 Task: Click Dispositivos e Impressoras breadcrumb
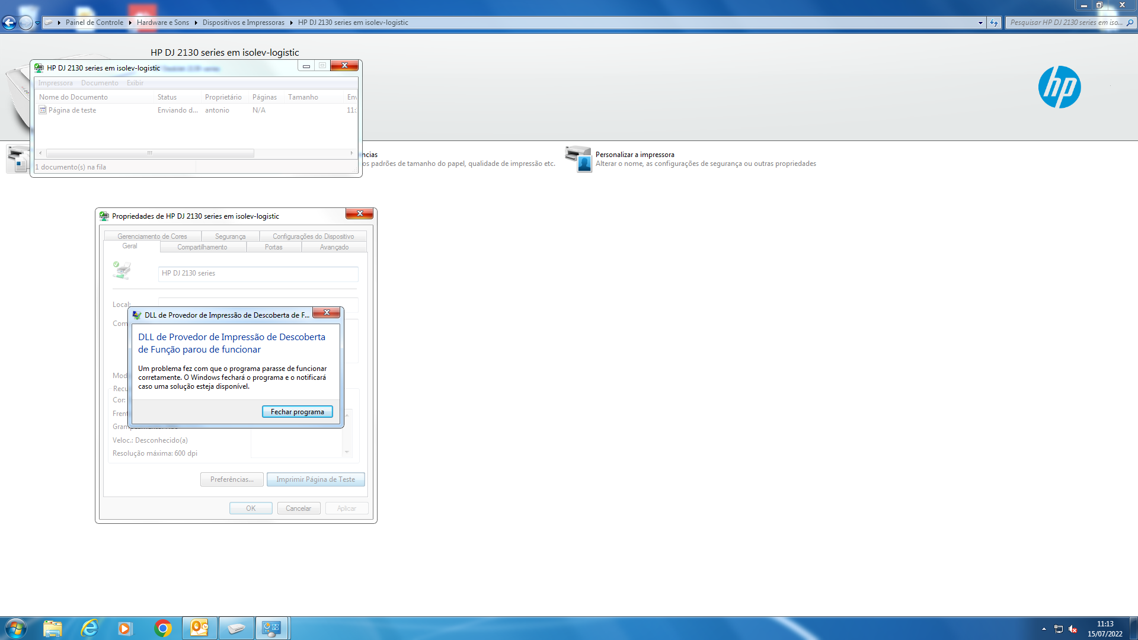pos(243,23)
